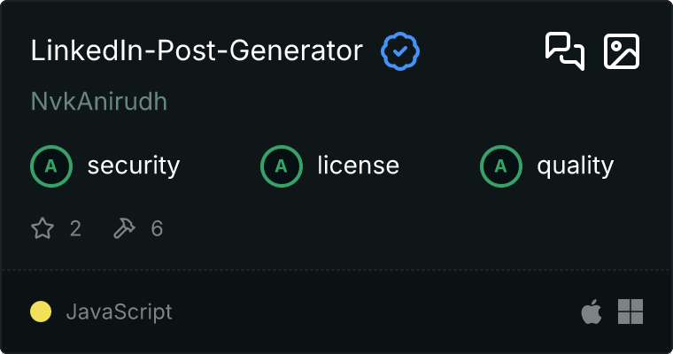This screenshot has height=354, width=673.
Task: Open the chat bubbles icon
Action: pyautogui.click(x=564, y=51)
